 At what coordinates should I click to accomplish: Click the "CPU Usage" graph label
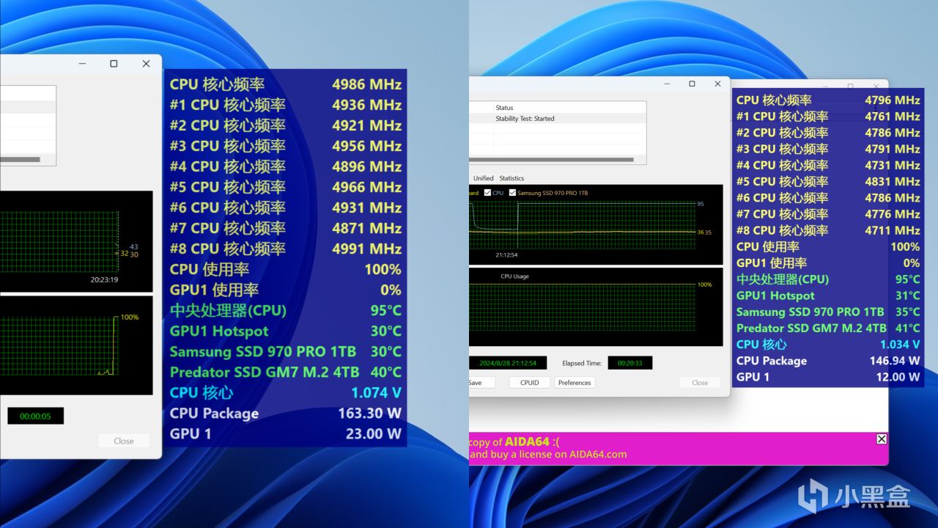click(514, 276)
